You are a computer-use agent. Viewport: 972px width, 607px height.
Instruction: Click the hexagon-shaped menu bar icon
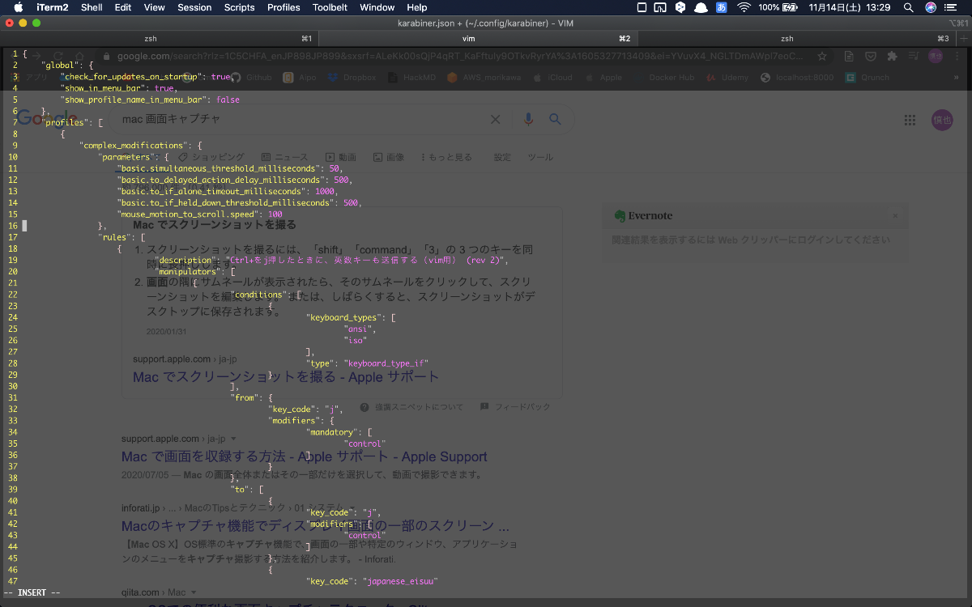(x=681, y=7)
